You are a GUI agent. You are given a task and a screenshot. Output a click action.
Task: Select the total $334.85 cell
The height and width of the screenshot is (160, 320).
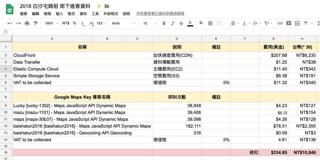coord(274,152)
